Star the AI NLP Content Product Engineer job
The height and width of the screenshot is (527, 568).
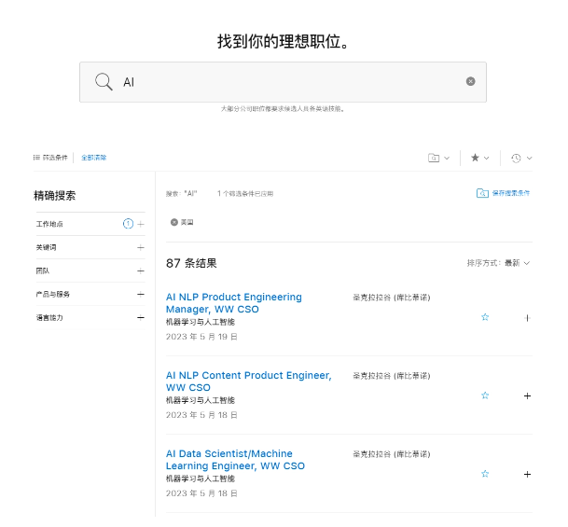(485, 395)
